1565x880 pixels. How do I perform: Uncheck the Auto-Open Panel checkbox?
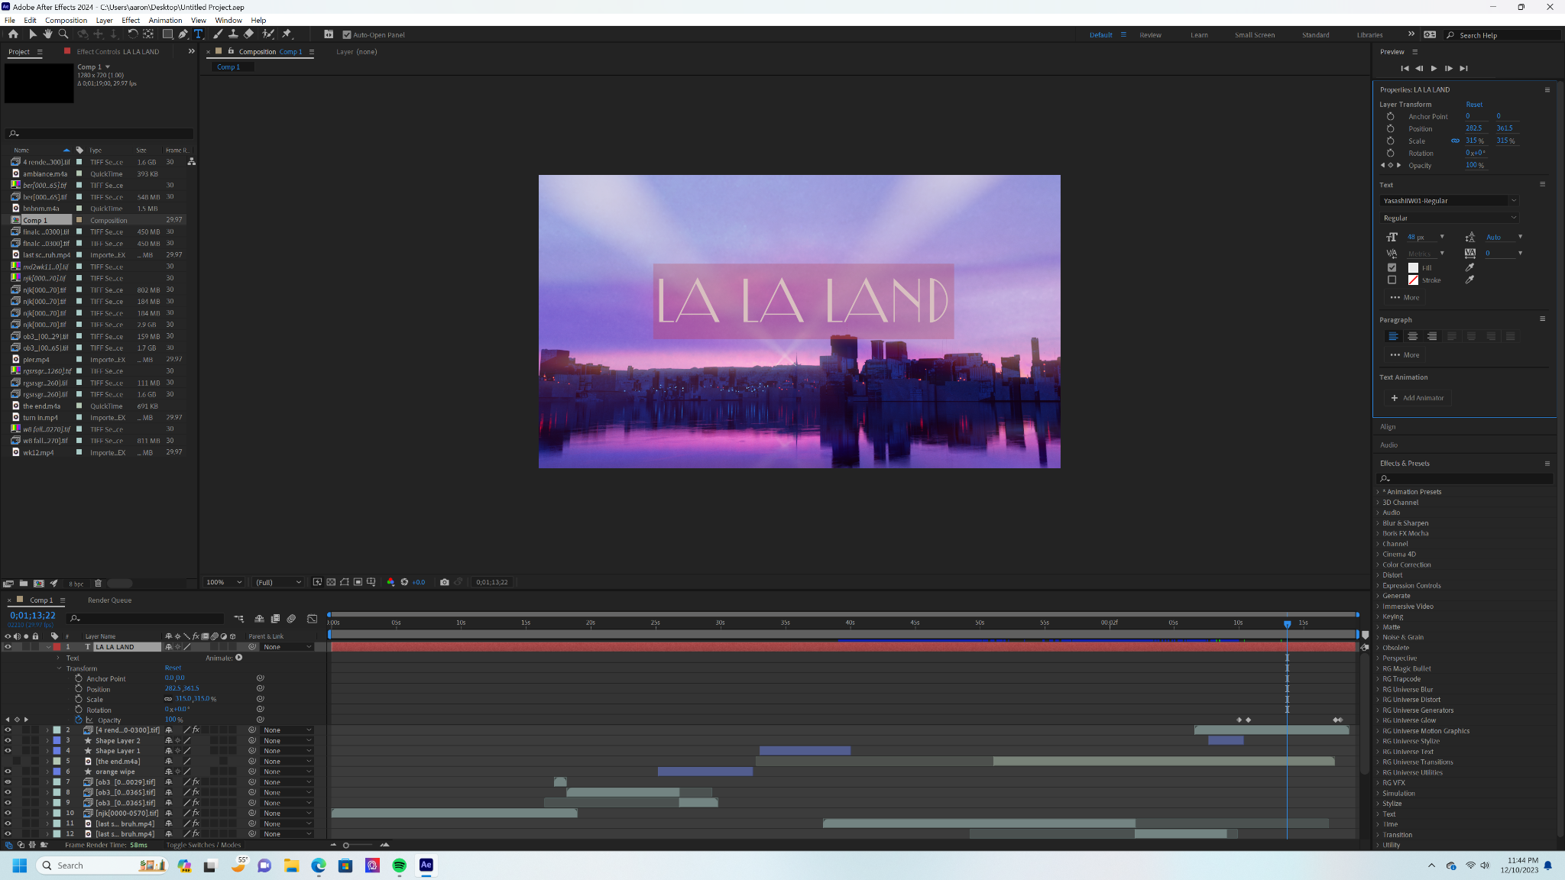tap(347, 34)
